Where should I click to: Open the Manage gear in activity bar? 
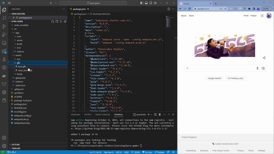pos(4,146)
